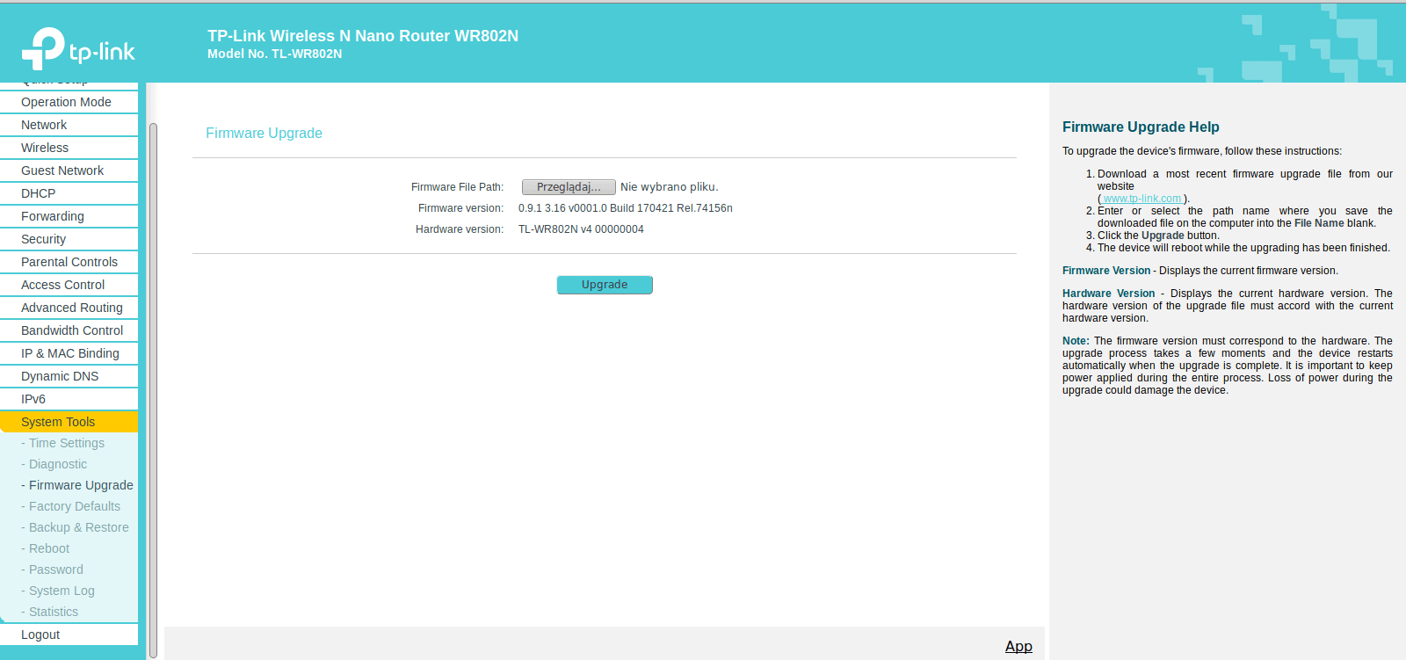Open the App link at bottom
The height and width of the screenshot is (660, 1406).
coord(1018,646)
